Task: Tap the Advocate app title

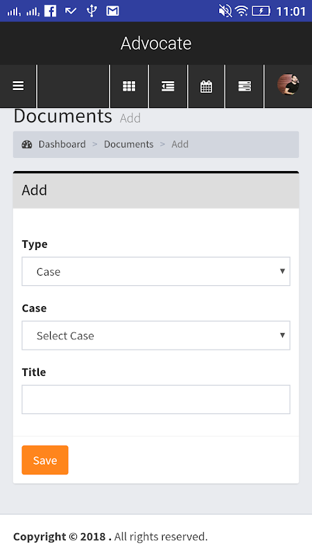Action: coord(156,44)
